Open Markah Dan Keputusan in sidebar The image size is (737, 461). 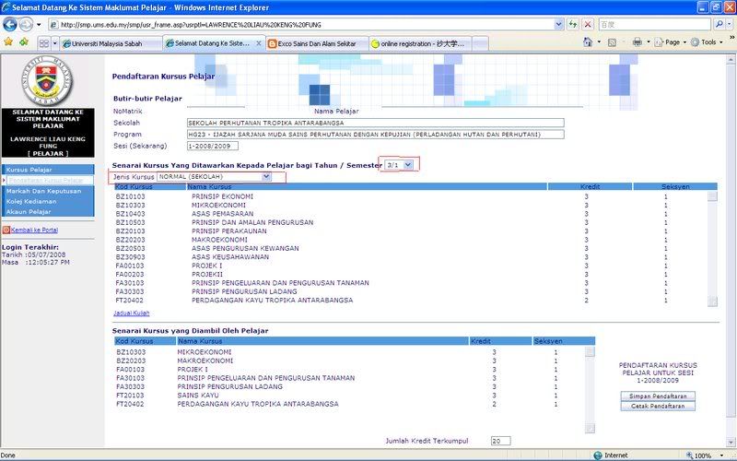(43, 190)
